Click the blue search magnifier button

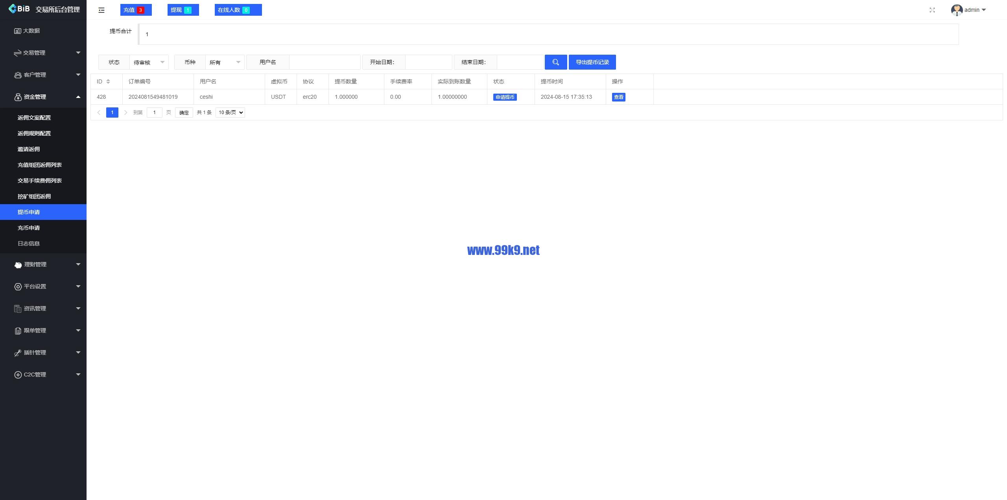[x=555, y=62]
